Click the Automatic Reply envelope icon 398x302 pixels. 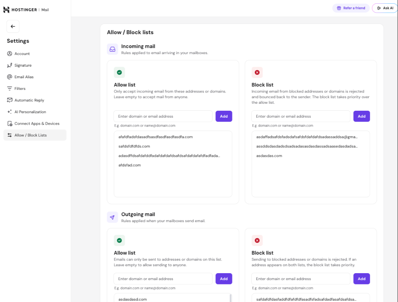coord(9,100)
